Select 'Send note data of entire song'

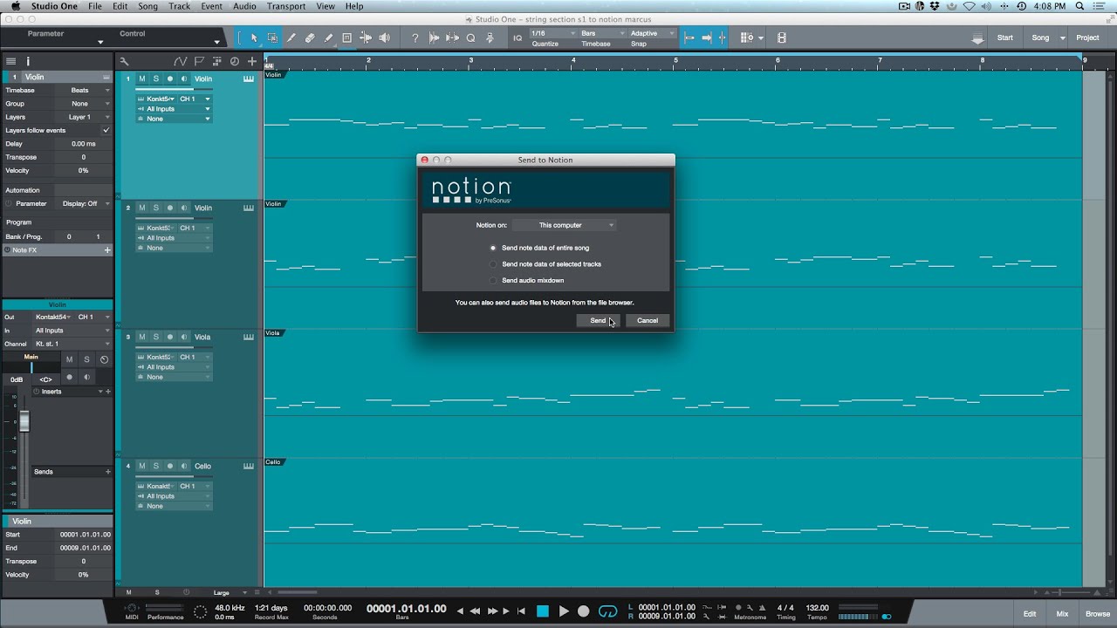pos(540,248)
